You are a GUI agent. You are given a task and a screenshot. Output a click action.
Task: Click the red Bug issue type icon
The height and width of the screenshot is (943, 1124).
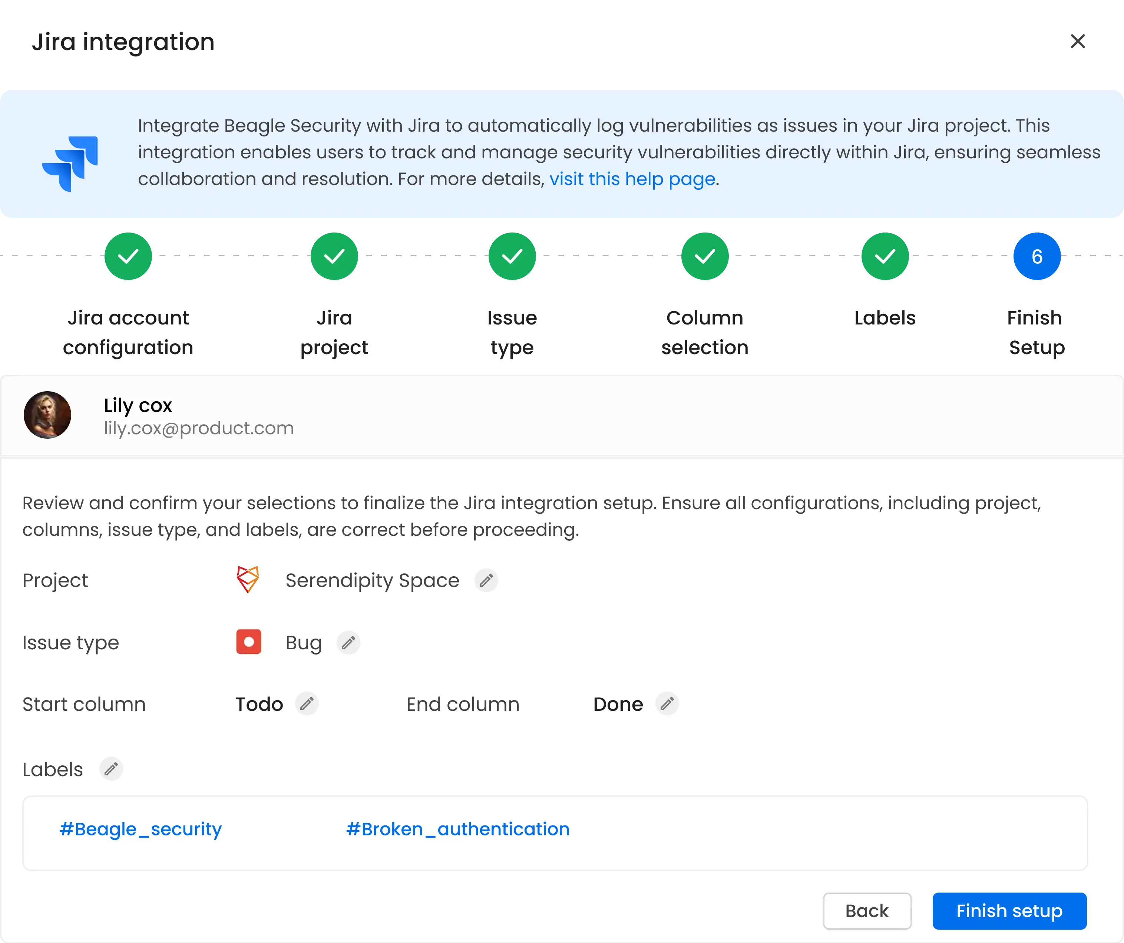(x=248, y=642)
